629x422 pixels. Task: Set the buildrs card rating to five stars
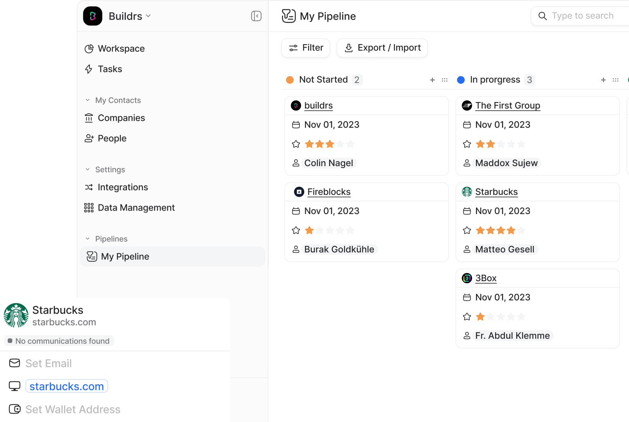pyautogui.click(x=350, y=144)
